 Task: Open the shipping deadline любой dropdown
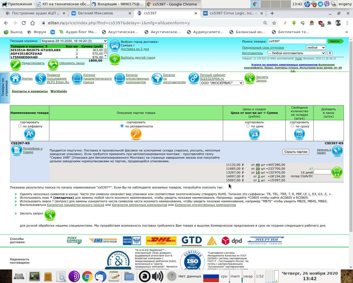(x=316, y=48)
